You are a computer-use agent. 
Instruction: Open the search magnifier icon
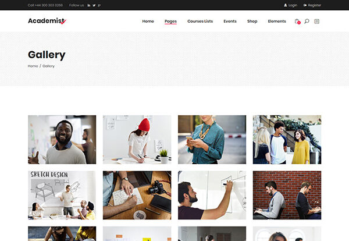tap(307, 21)
